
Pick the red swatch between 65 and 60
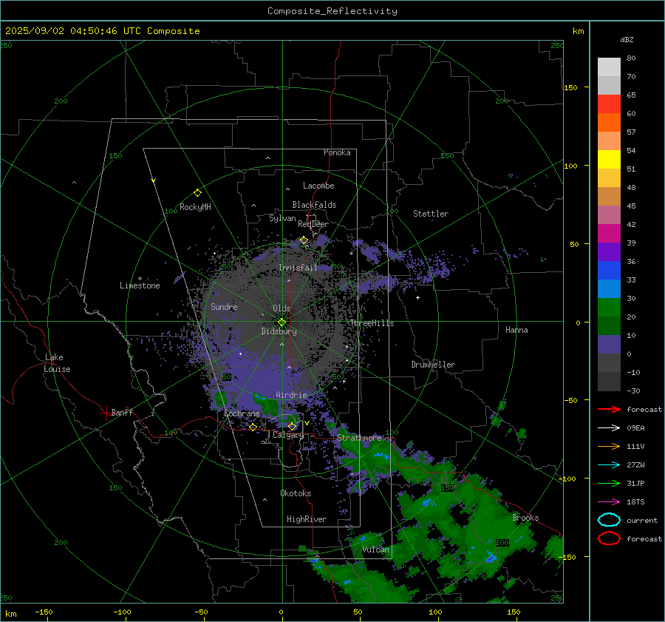pos(609,104)
